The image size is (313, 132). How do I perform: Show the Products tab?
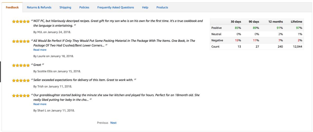(x=162, y=7)
